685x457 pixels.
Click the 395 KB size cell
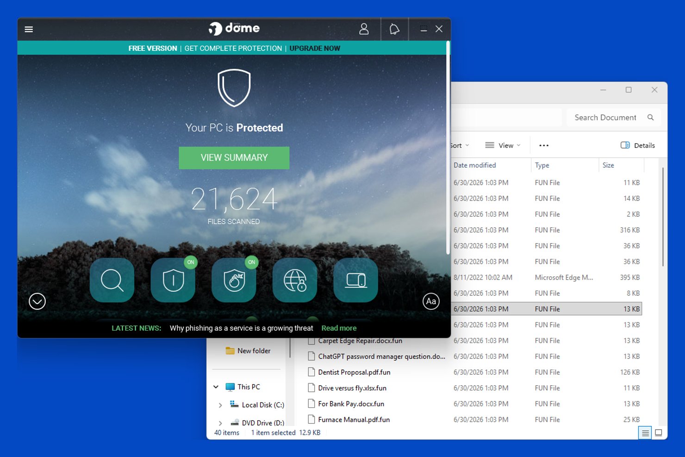pos(630,277)
